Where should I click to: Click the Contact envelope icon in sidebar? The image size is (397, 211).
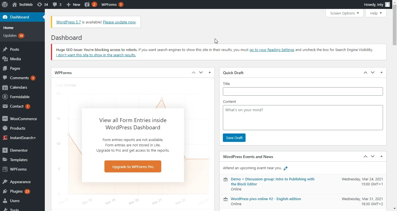tap(5, 106)
